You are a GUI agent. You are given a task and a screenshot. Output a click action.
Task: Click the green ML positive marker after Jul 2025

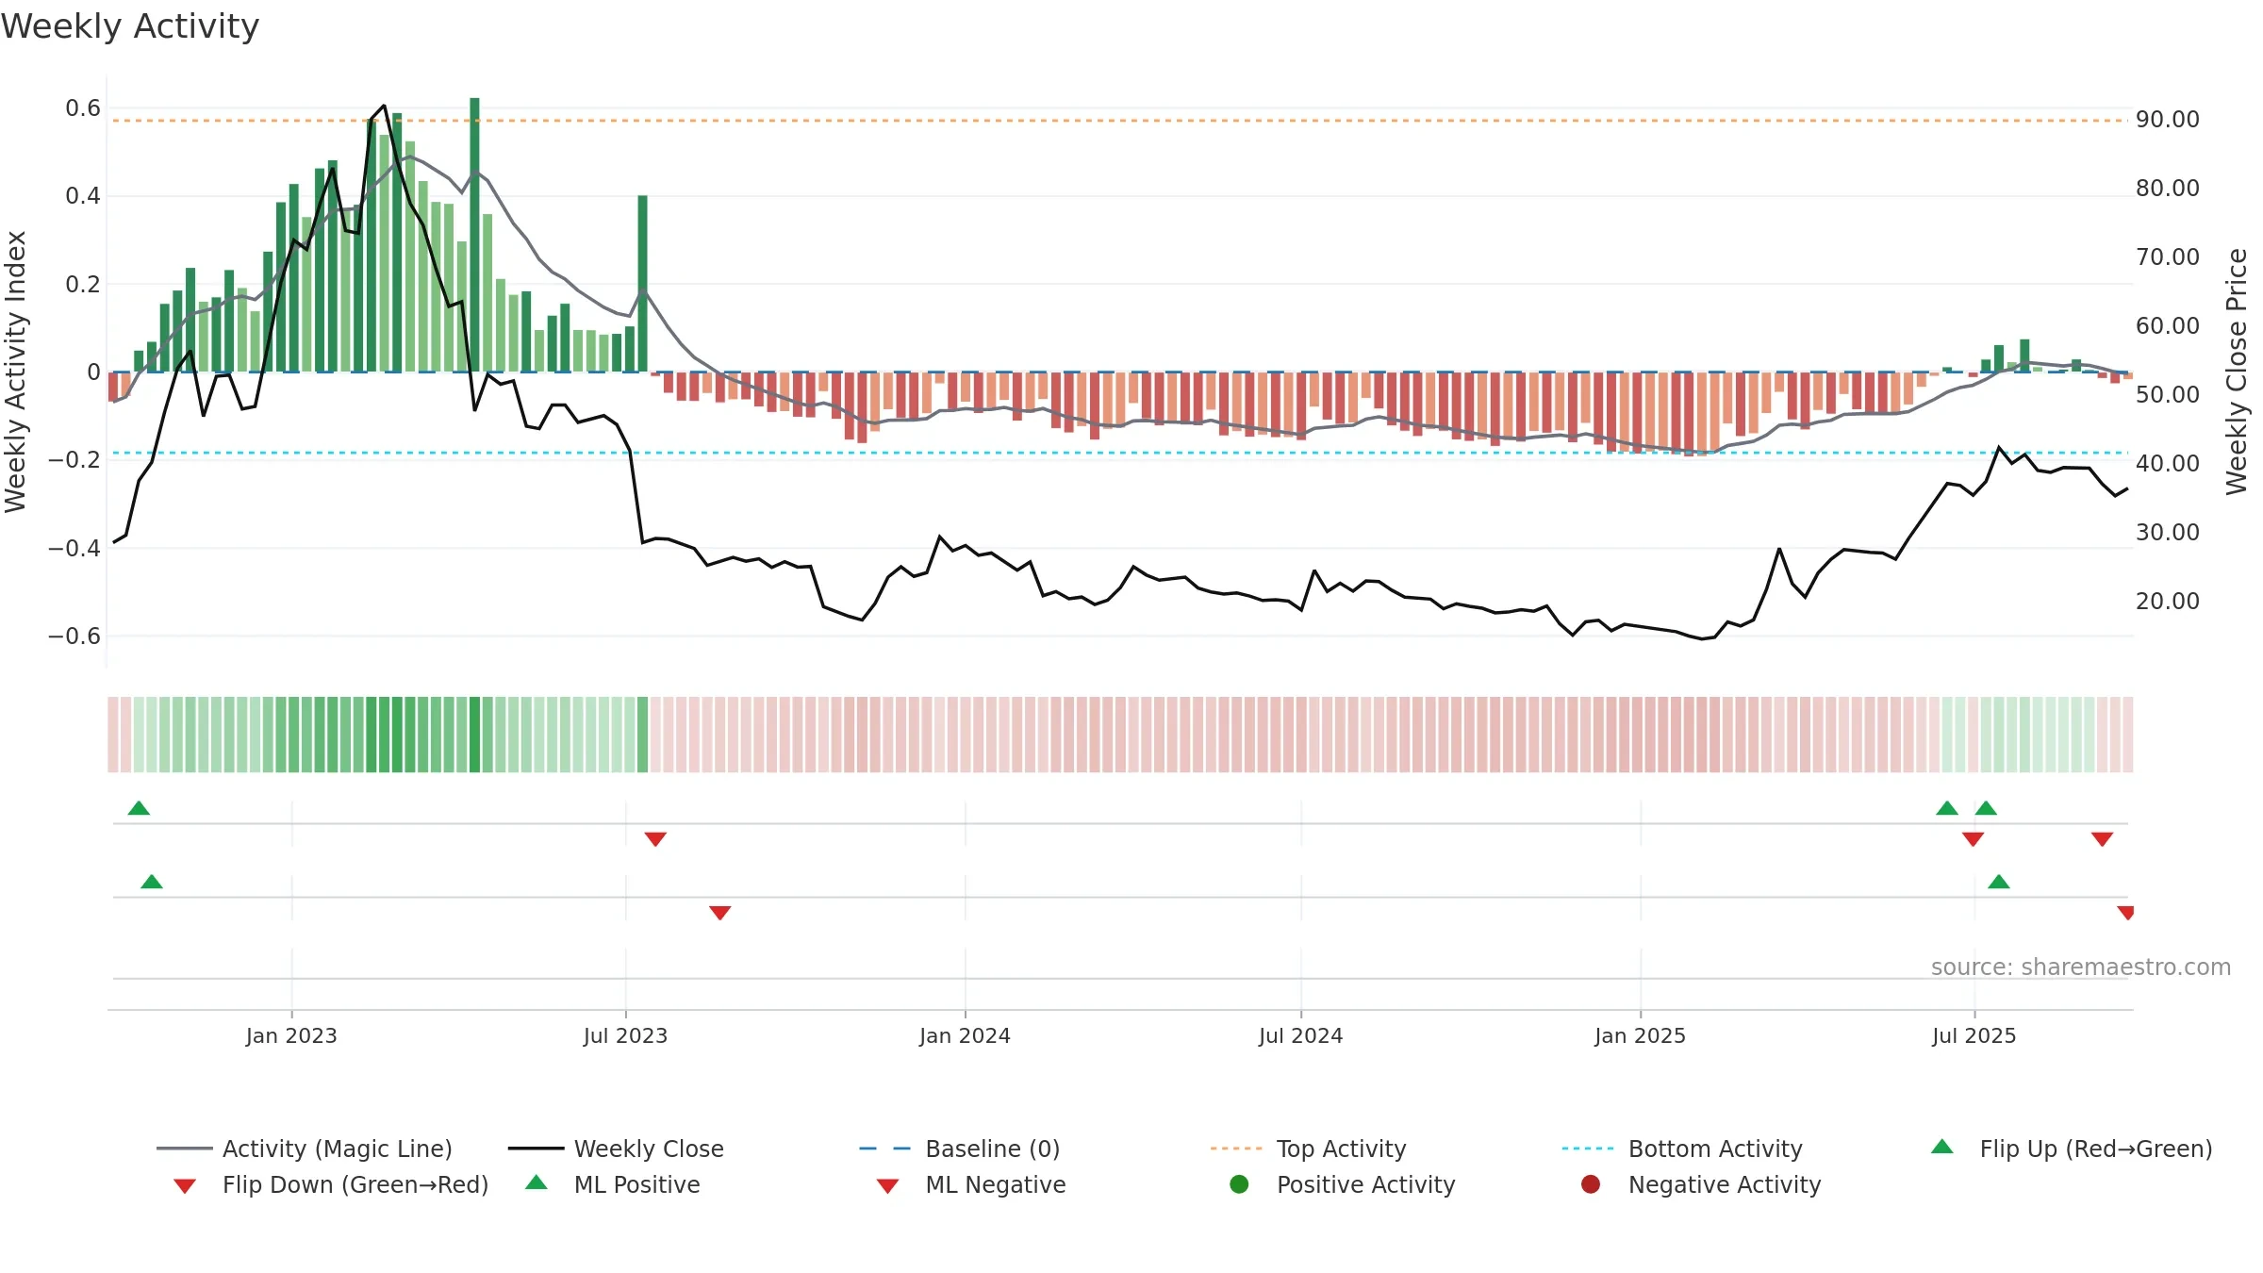tap(1999, 882)
